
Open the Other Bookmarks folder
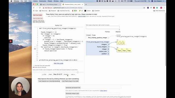pyautogui.click(x=159, y=11)
